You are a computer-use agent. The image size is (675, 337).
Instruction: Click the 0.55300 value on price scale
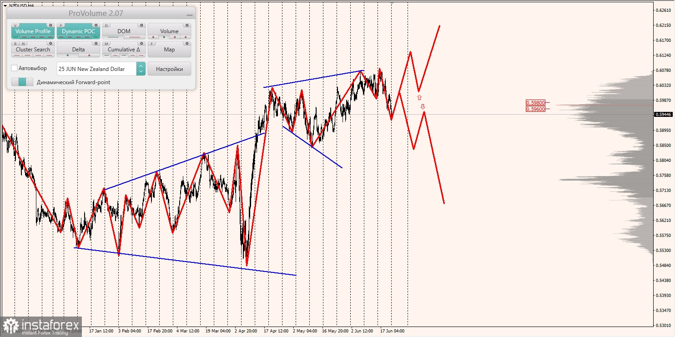coord(663,250)
